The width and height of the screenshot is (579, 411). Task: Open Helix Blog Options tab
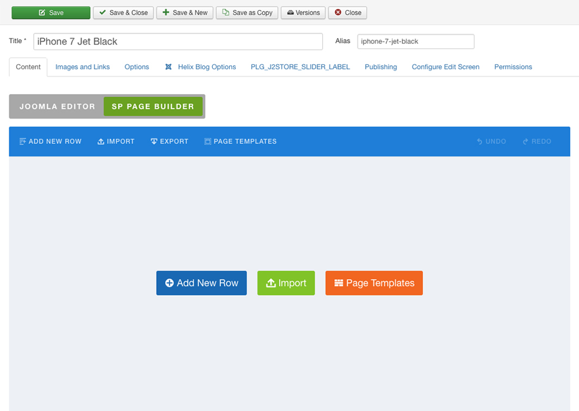(200, 67)
